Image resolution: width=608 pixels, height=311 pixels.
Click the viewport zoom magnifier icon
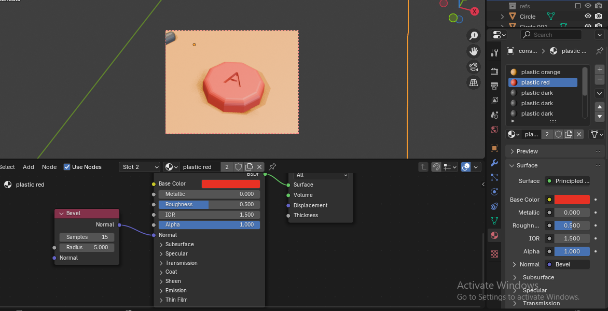coord(474,35)
